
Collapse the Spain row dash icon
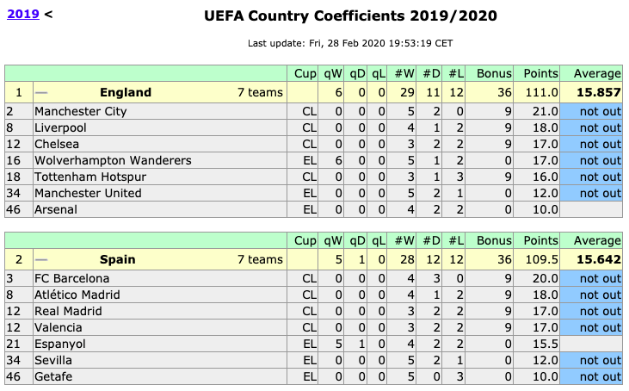click(41, 260)
